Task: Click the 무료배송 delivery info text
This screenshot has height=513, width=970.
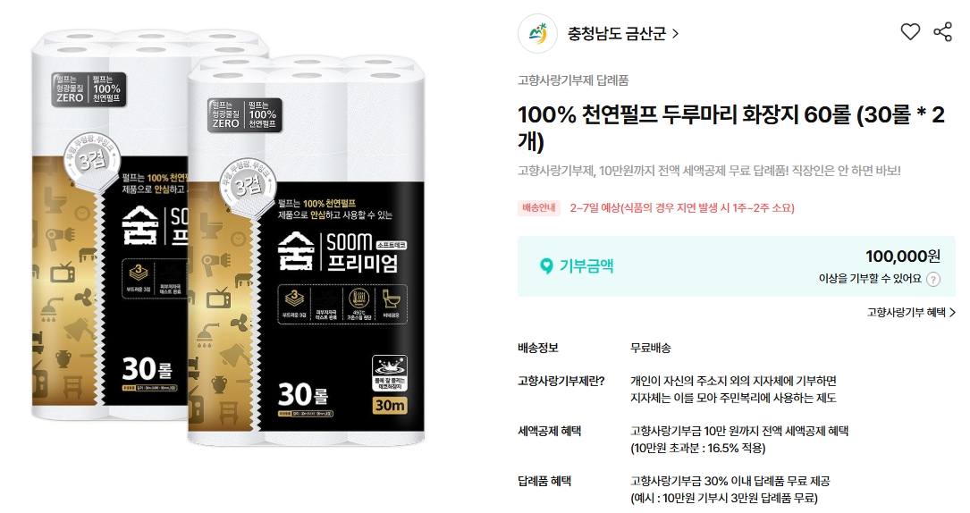Action: click(650, 348)
